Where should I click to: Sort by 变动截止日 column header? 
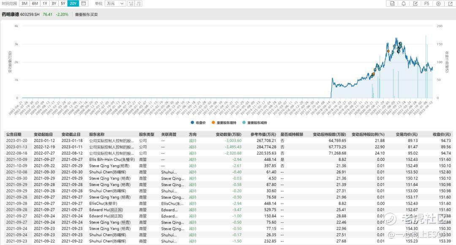71,135
